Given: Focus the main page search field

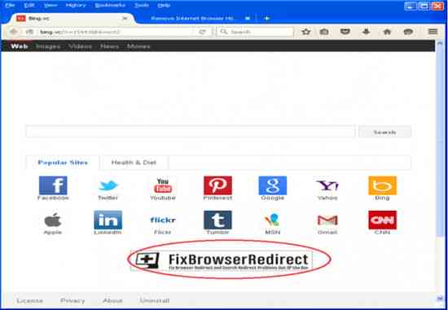Looking at the screenshot, I should pos(191,132).
